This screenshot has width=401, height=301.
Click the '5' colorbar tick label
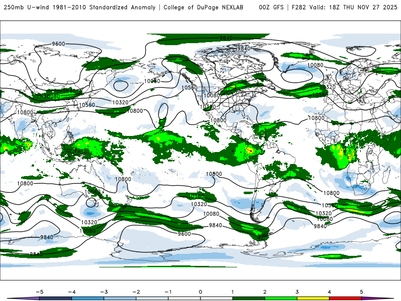coord(361,292)
